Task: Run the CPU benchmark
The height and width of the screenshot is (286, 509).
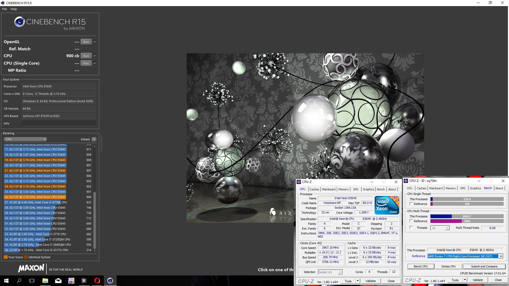Action: click(x=86, y=56)
